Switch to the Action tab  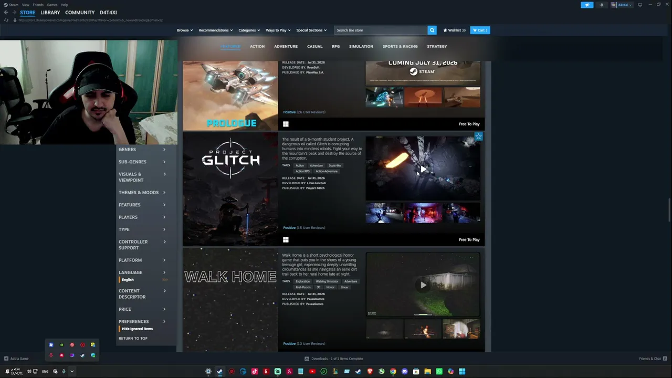(x=257, y=46)
